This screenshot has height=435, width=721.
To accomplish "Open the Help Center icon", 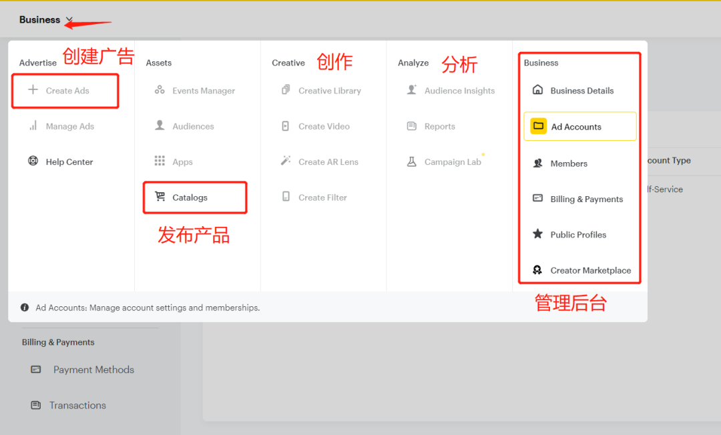I will click(x=33, y=161).
